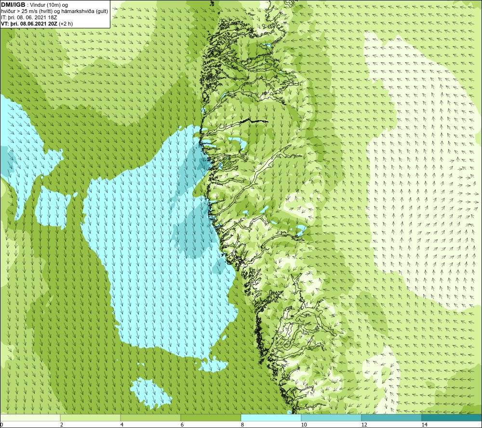Click the 12–14 m/s teal swatch
Viewport: 482px width, 428px height.
pos(391,418)
